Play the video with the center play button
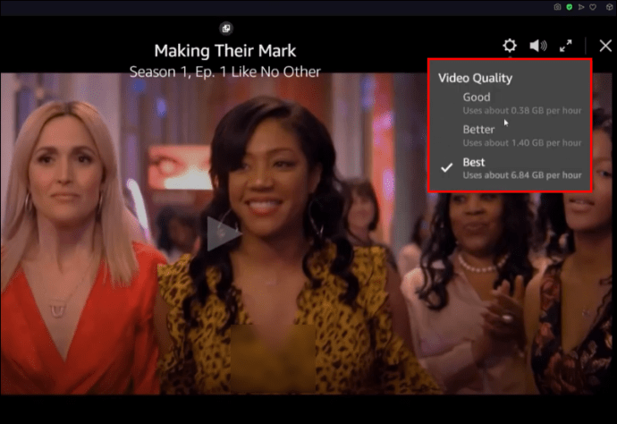This screenshot has height=424, width=617. pyautogui.click(x=224, y=233)
